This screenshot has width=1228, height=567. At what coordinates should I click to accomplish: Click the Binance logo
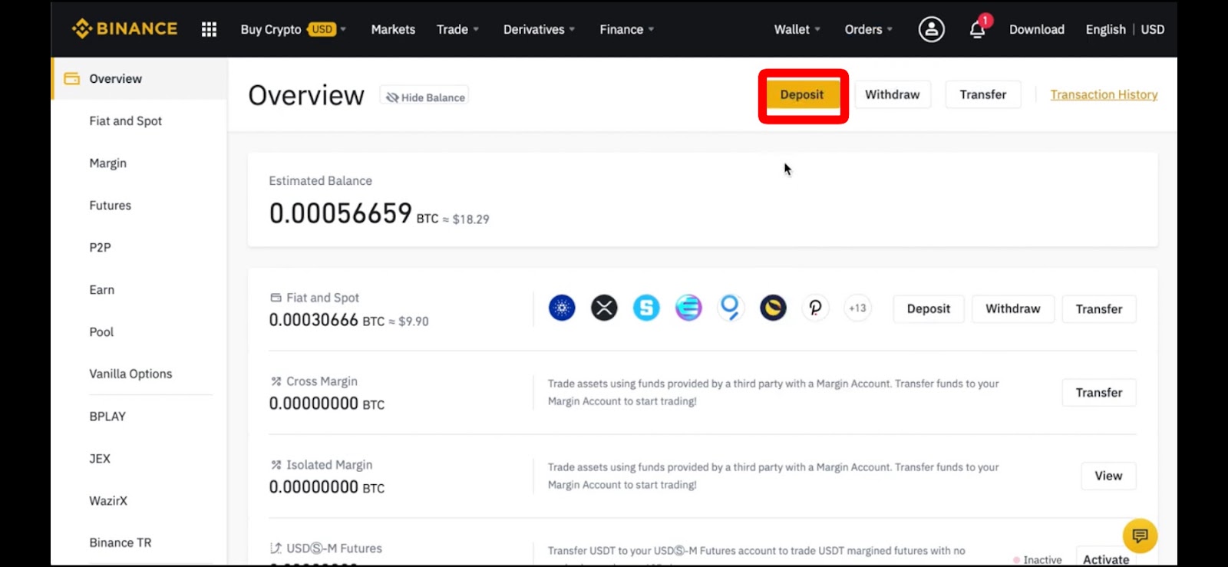124,29
